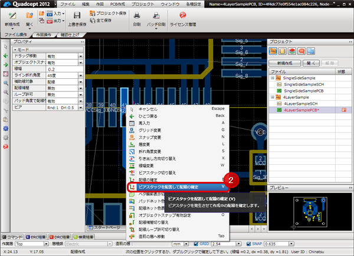Click the 新規作成 new file icon
Viewport: 354px width, 256px height.
(x=12, y=16)
